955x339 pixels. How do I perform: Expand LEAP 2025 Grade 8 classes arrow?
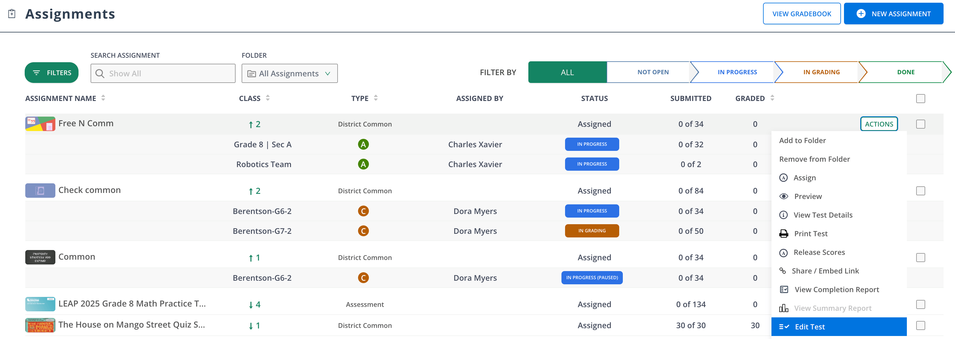251,304
